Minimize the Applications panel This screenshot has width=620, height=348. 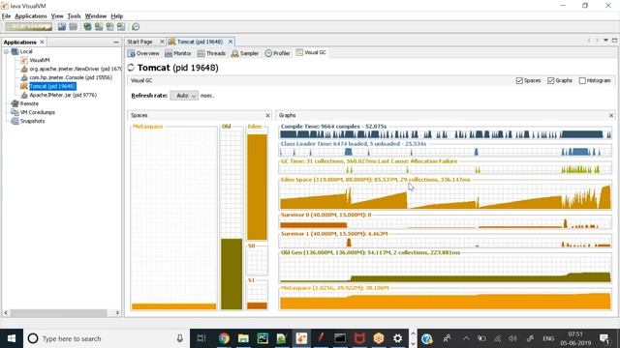pos(116,42)
